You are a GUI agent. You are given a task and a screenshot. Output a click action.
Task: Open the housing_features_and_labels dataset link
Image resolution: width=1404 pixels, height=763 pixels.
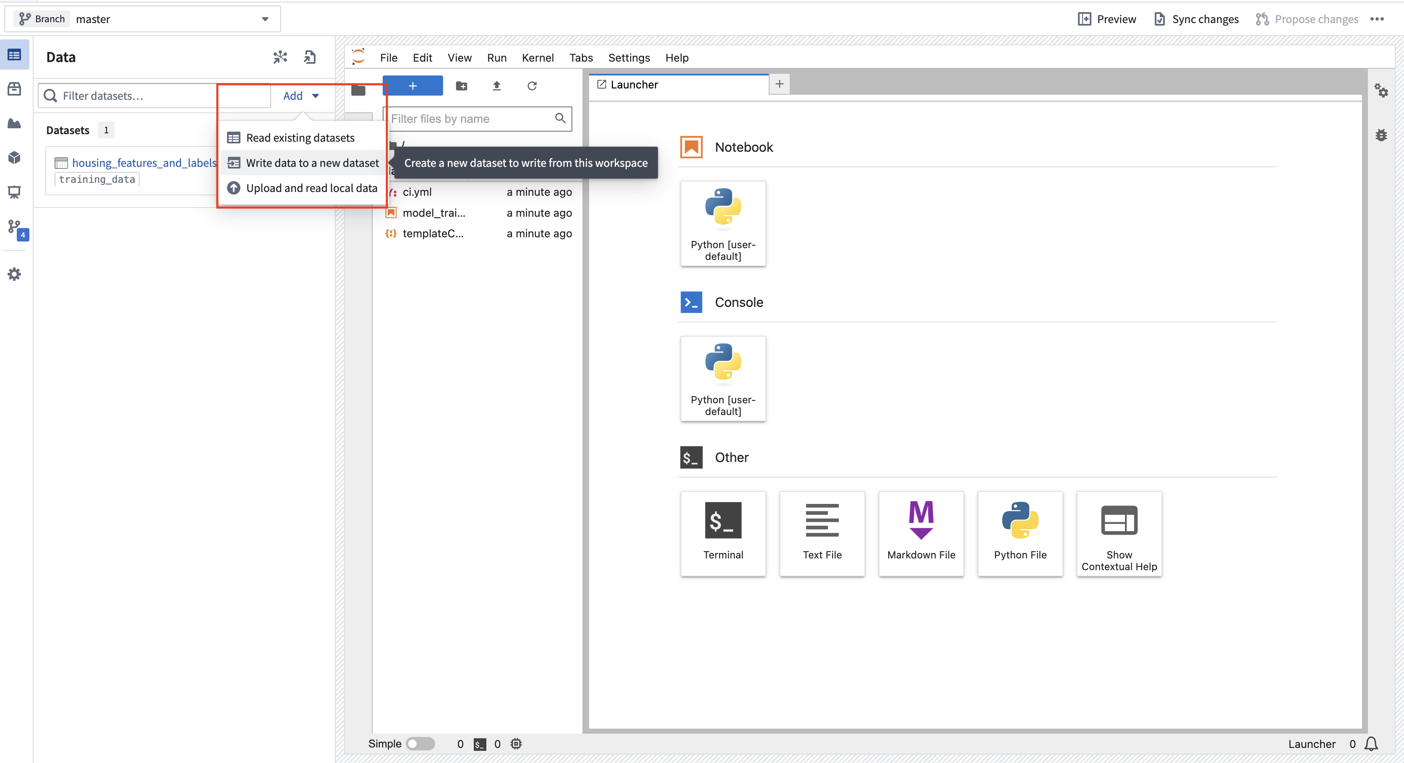pos(144,163)
